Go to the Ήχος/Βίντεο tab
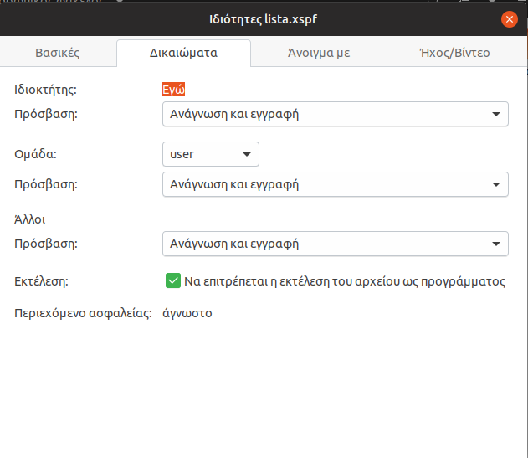 tap(454, 53)
